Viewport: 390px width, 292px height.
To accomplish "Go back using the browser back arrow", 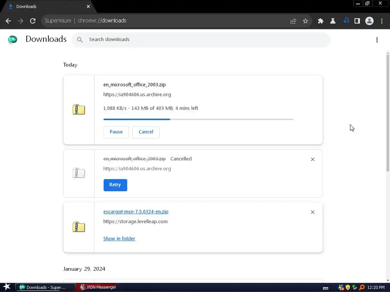I will pyautogui.click(x=8, y=21).
